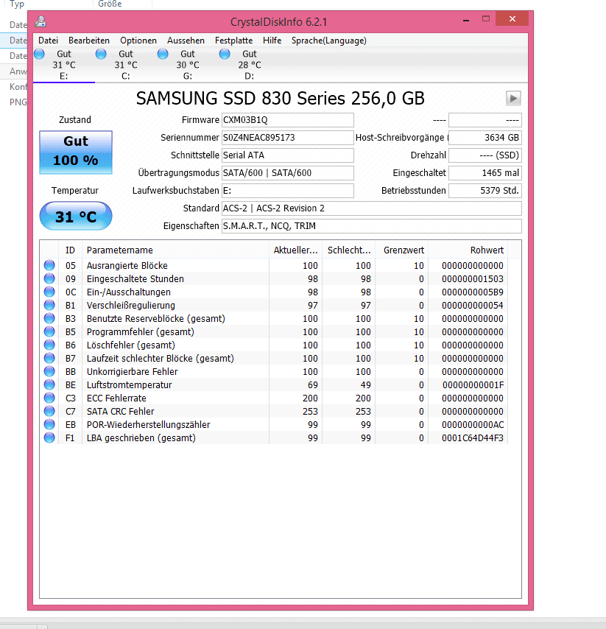
Task: Click the blue status orb above C: drive
Action: click(101, 54)
